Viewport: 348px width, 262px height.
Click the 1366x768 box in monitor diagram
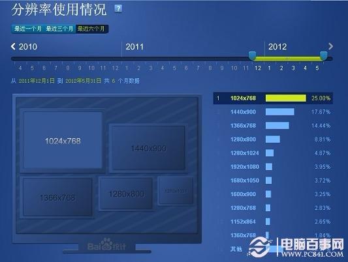coord(57,197)
